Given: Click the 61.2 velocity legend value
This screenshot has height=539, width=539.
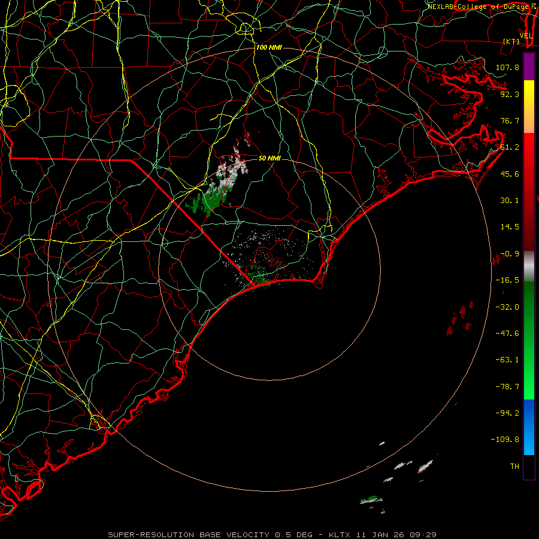Looking at the screenshot, I should coord(510,147).
